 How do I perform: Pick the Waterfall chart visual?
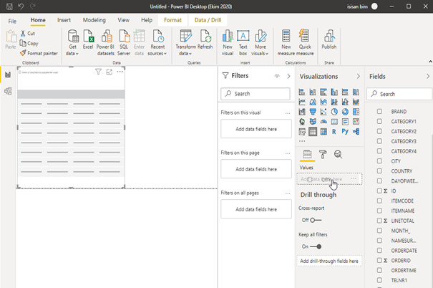[x=302, y=112]
